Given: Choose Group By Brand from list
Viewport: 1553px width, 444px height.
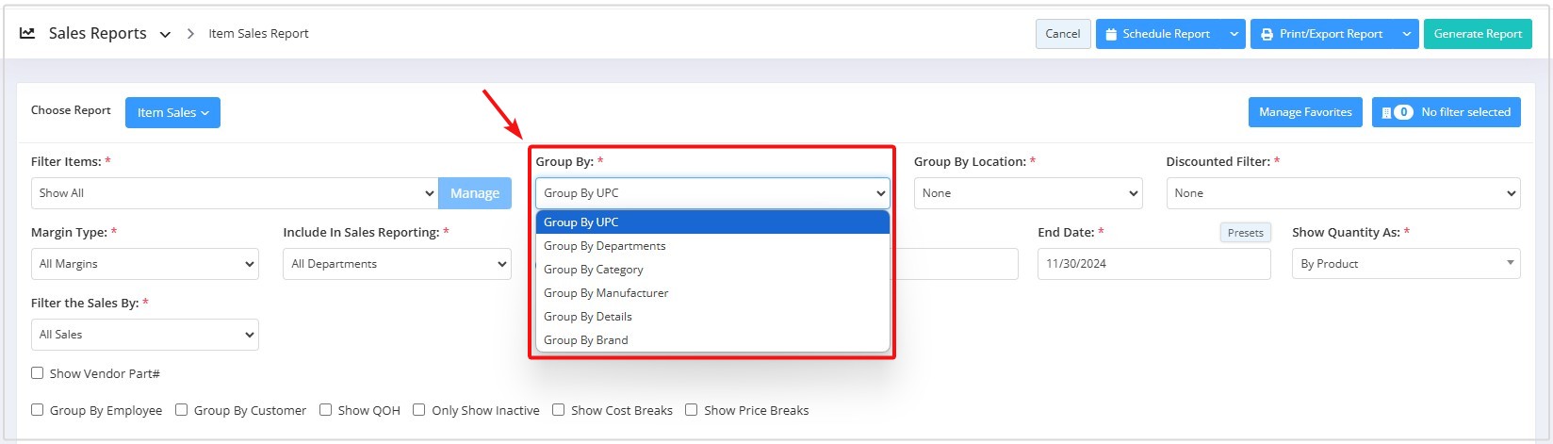Looking at the screenshot, I should 712,340.
